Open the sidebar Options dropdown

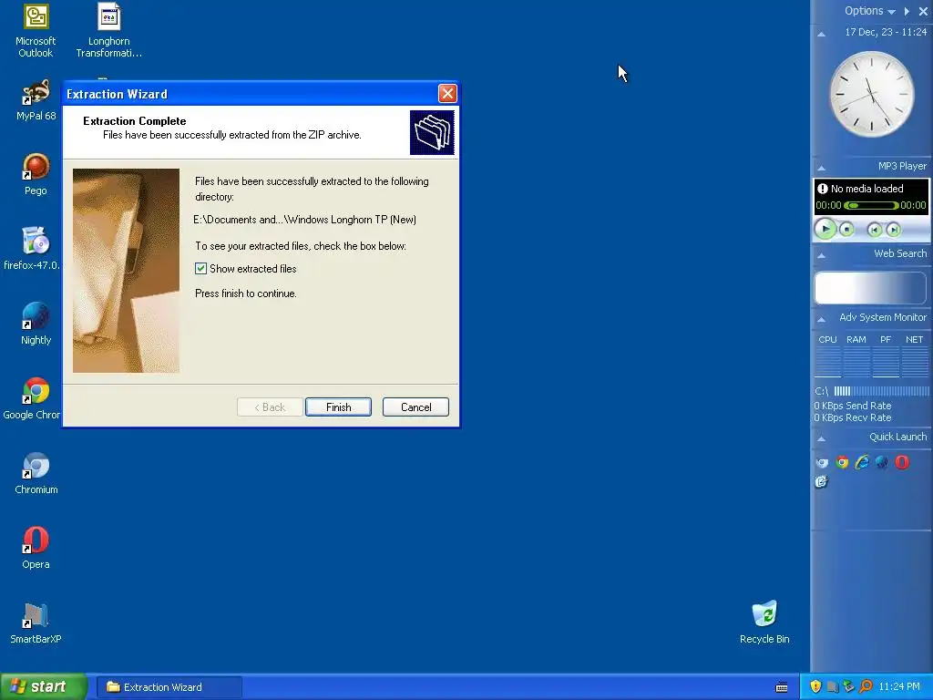click(x=870, y=11)
